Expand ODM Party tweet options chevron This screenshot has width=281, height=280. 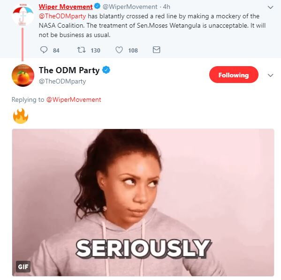(x=270, y=75)
